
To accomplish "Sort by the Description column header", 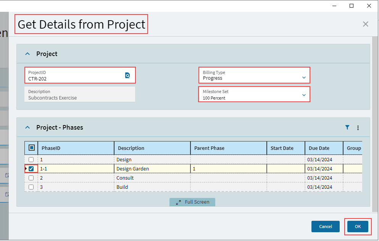I will (152, 148).
